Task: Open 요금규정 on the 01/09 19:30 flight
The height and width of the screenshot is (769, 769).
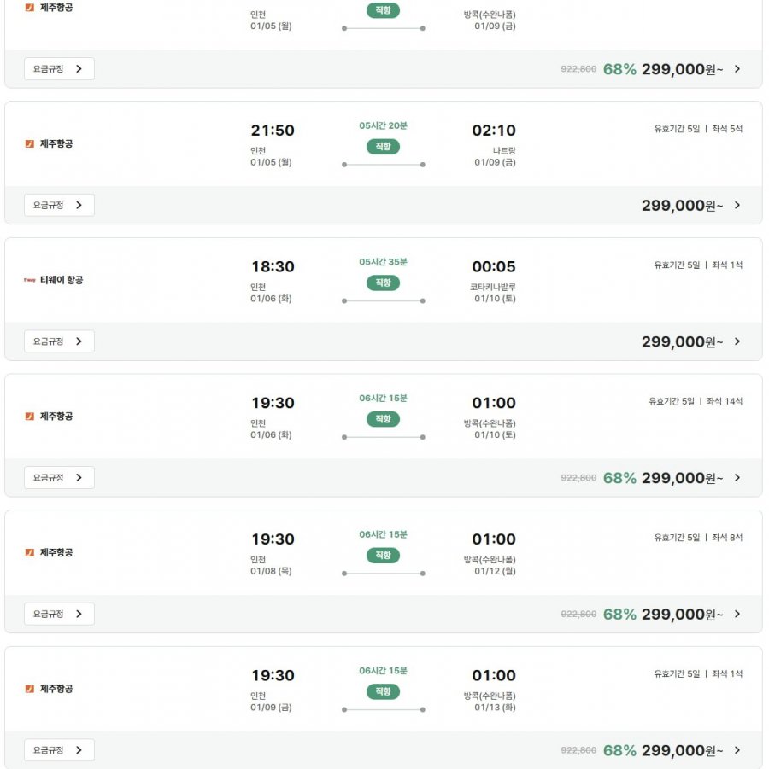Action: pos(58,750)
